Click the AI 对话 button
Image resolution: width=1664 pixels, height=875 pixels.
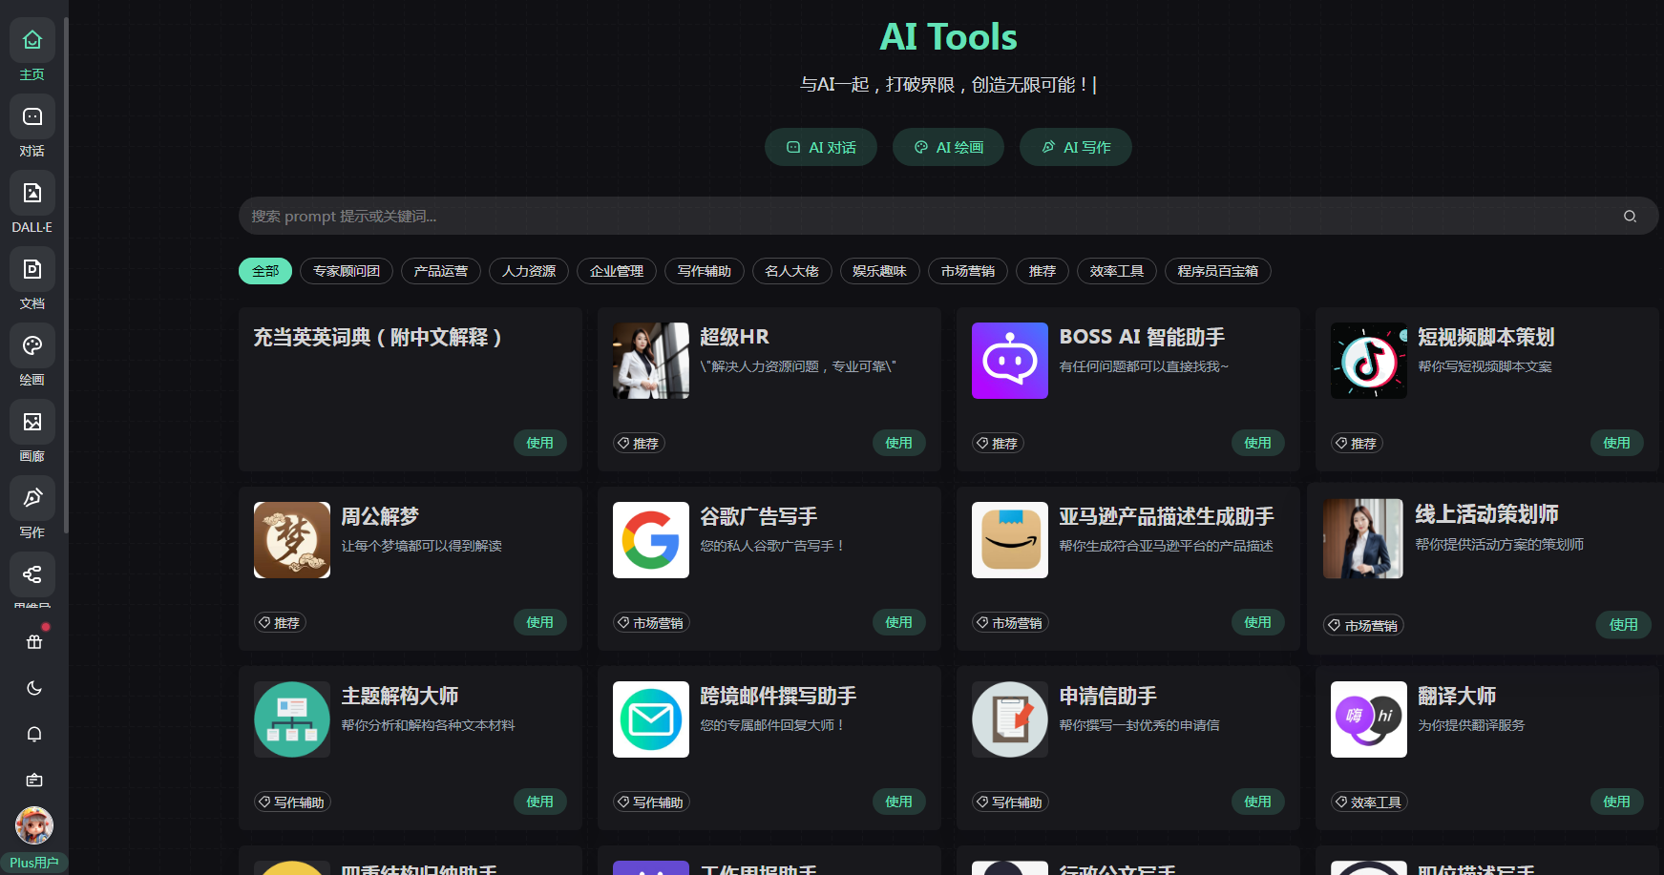click(x=821, y=147)
